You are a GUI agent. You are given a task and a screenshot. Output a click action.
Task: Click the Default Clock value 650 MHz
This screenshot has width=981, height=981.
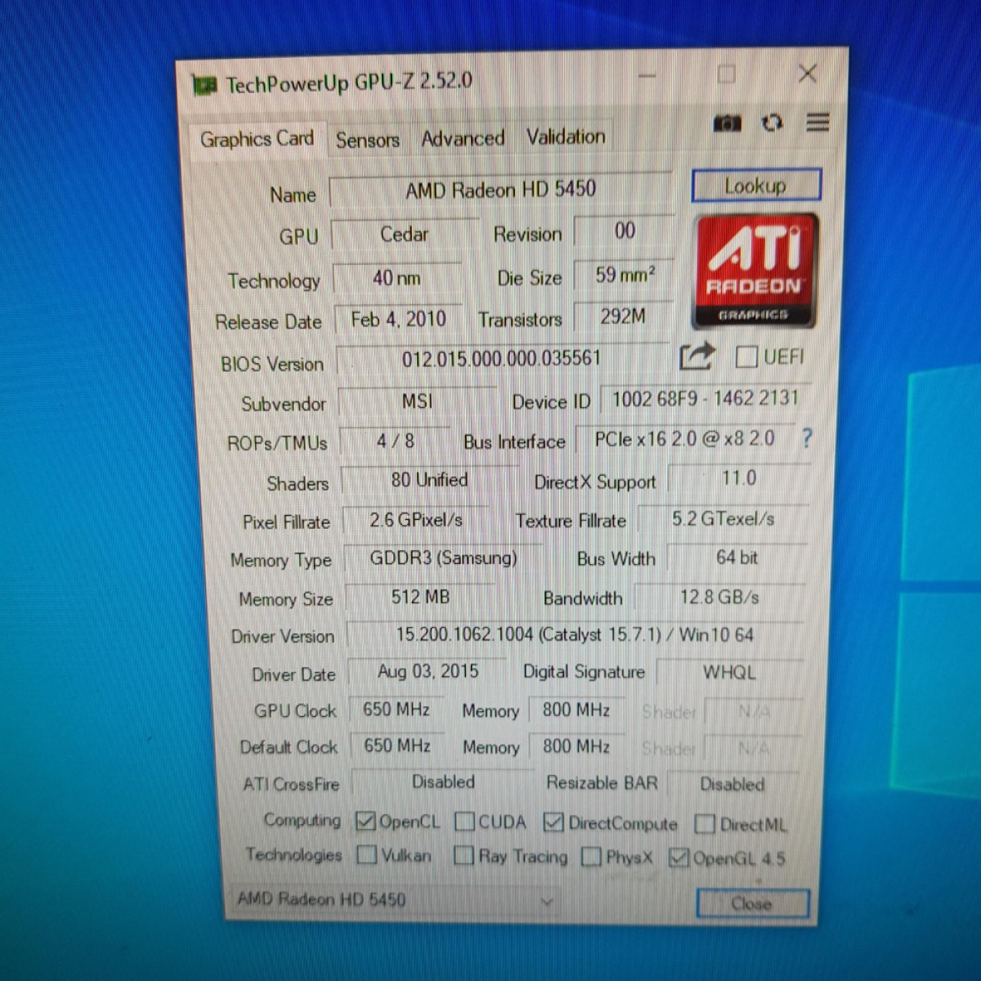397,746
